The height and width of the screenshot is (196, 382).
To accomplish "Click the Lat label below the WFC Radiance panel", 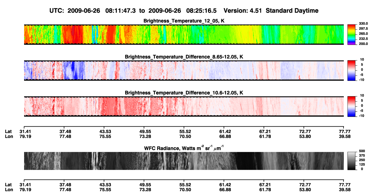I will [8, 185].
